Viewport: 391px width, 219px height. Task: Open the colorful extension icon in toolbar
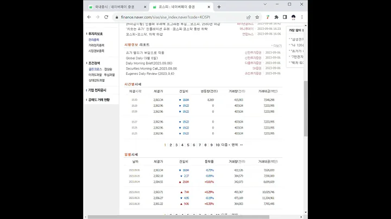coord(268,17)
